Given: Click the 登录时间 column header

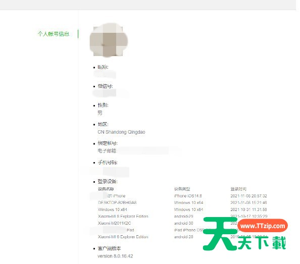Looking at the screenshot, I should pyautogui.click(x=238, y=189).
